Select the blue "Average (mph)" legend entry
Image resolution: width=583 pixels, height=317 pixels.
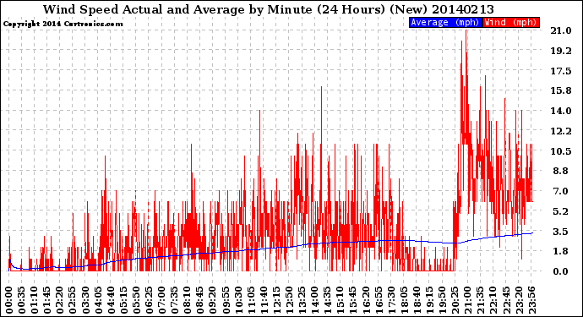[x=445, y=22]
